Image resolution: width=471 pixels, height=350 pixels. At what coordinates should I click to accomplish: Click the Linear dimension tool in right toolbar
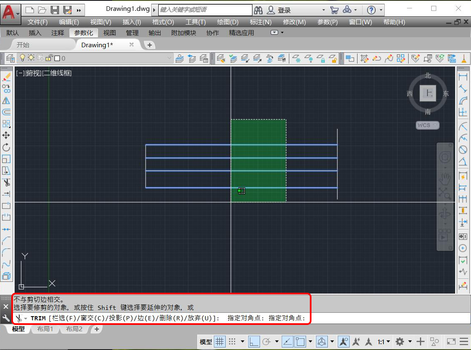[463, 77]
